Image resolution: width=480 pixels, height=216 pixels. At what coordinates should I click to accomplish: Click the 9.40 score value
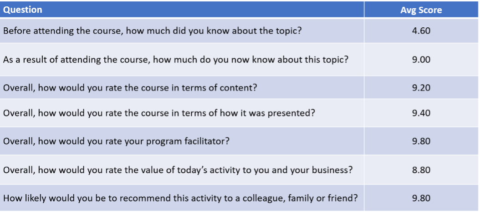coord(421,113)
